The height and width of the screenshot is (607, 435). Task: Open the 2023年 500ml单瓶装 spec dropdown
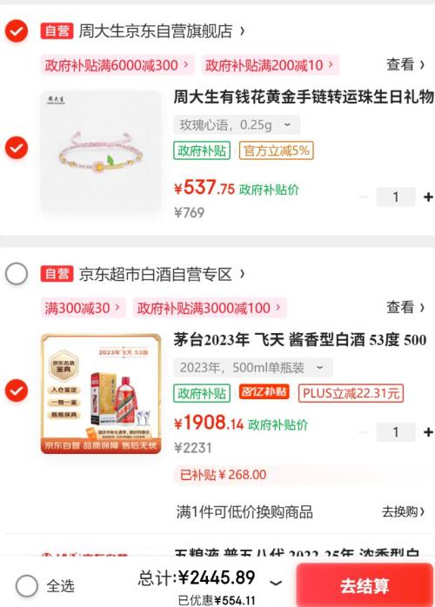click(x=253, y=367)
